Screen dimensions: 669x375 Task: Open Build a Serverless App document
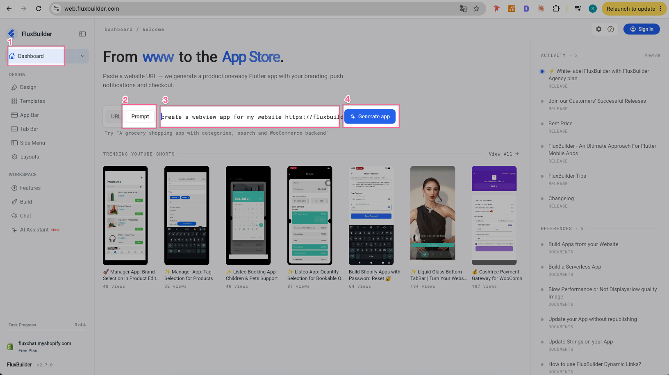click(575, 267)
